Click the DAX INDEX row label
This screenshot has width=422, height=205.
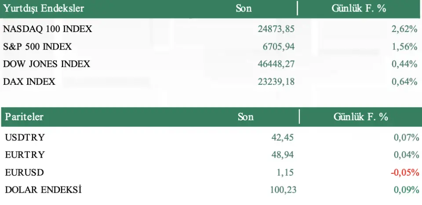(29, 82)
